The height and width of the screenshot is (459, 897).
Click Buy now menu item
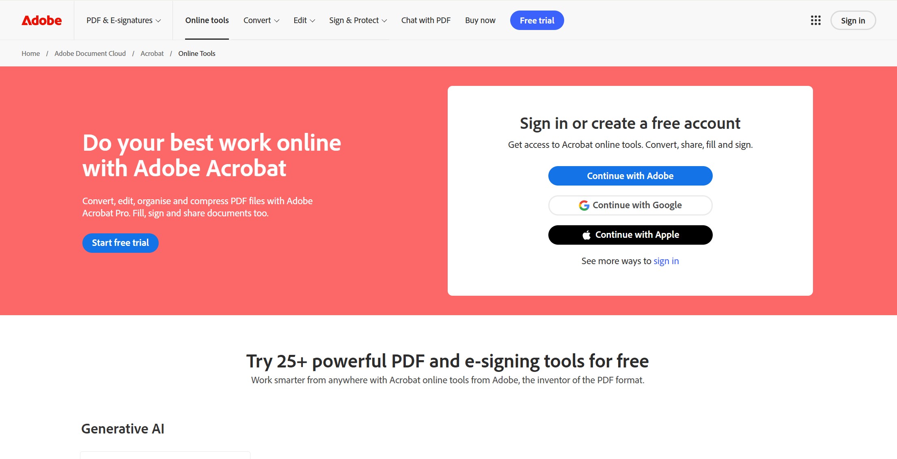[480, 21]
